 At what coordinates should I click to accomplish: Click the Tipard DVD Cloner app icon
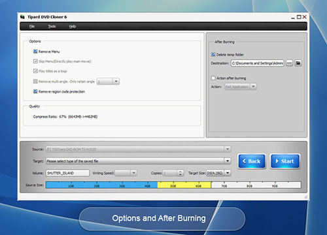[x=22, y=17]
